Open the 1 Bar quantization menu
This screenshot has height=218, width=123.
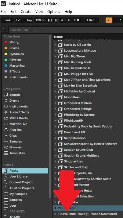[x=92, y=20]
